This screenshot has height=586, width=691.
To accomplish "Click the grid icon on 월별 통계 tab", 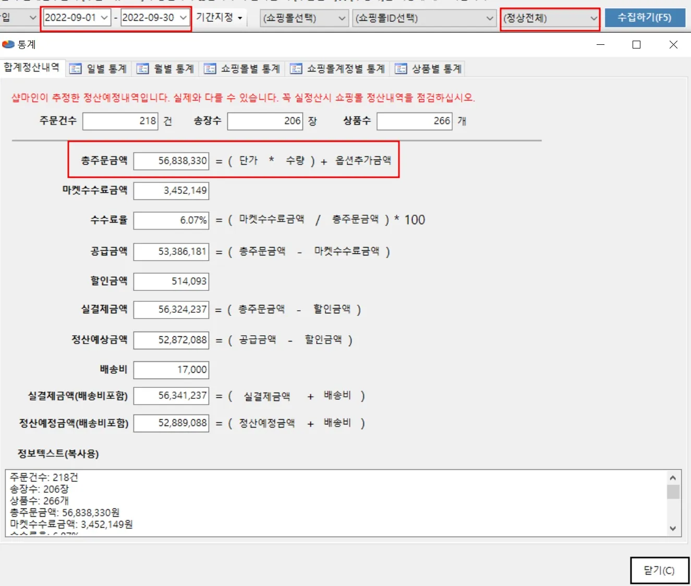I will (x=142, y=68).
